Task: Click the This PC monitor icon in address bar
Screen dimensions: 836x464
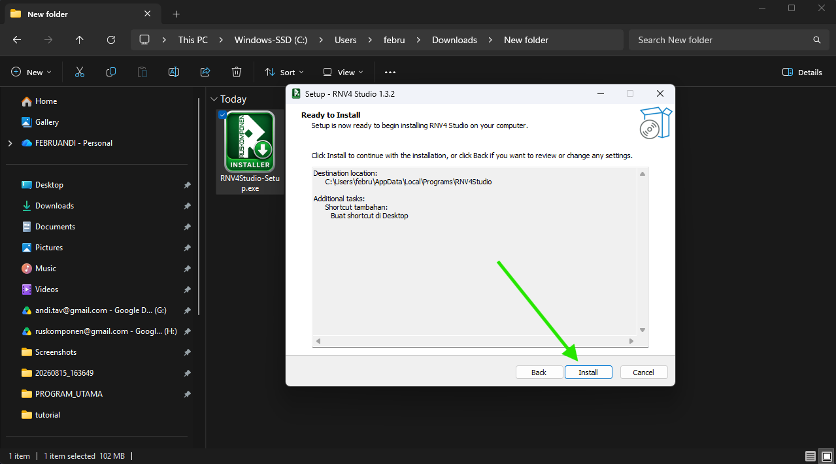Action: tap(144, 40)
